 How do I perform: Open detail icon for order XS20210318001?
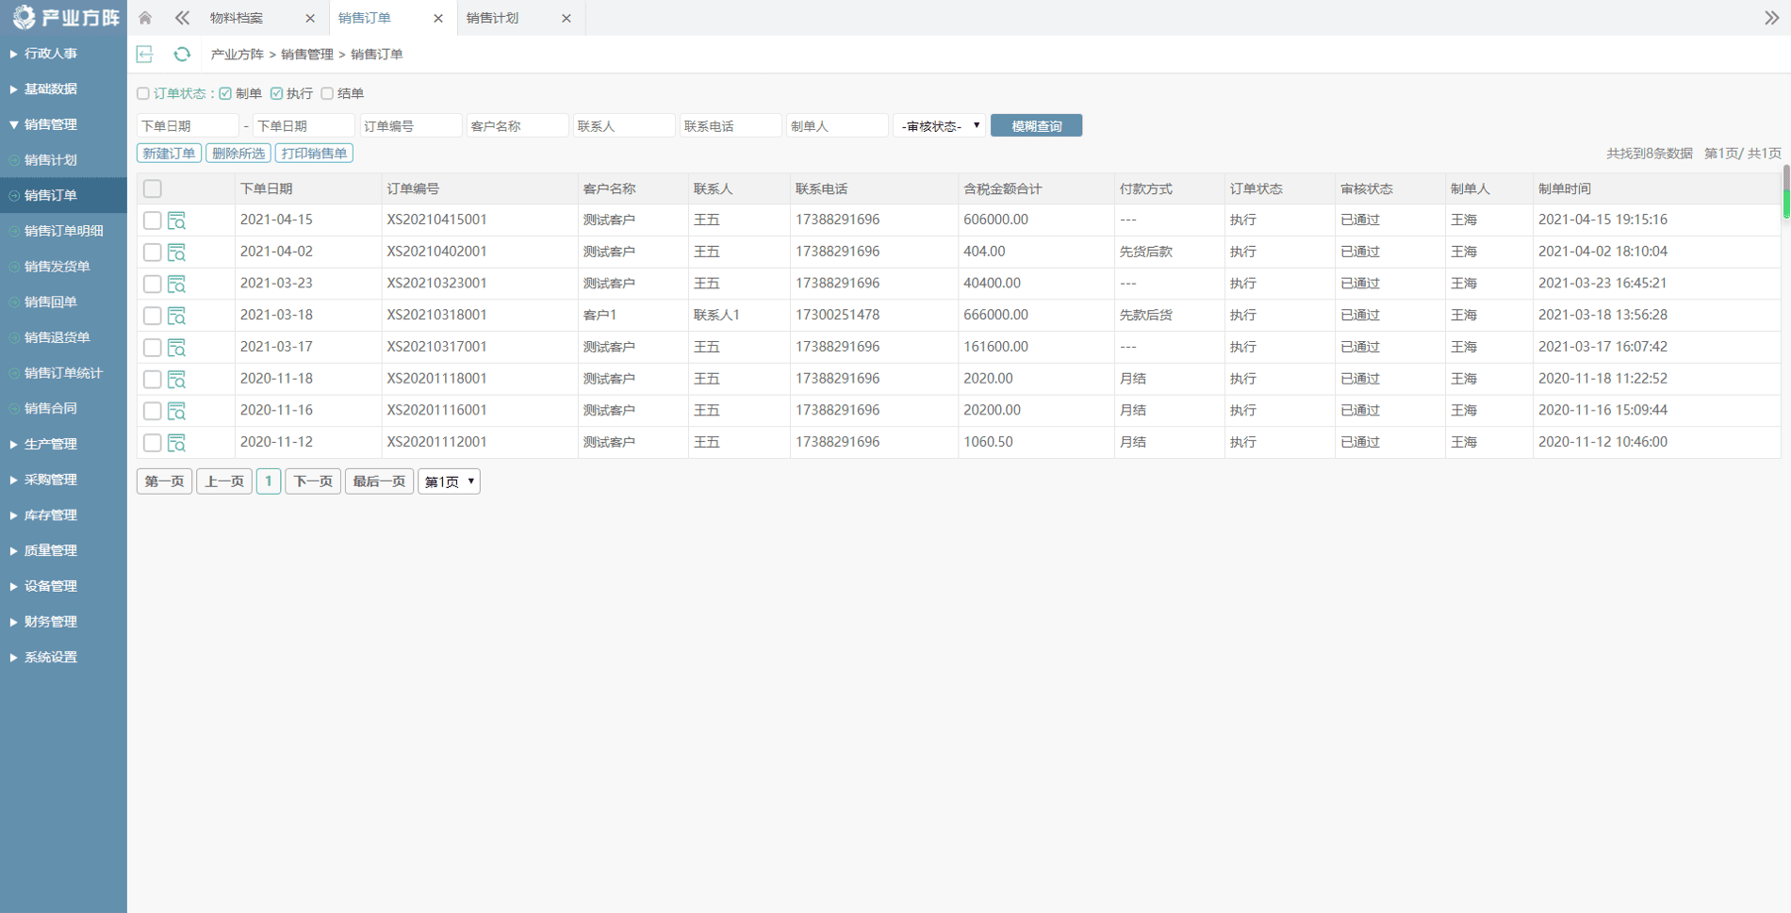tap(176, 316)
